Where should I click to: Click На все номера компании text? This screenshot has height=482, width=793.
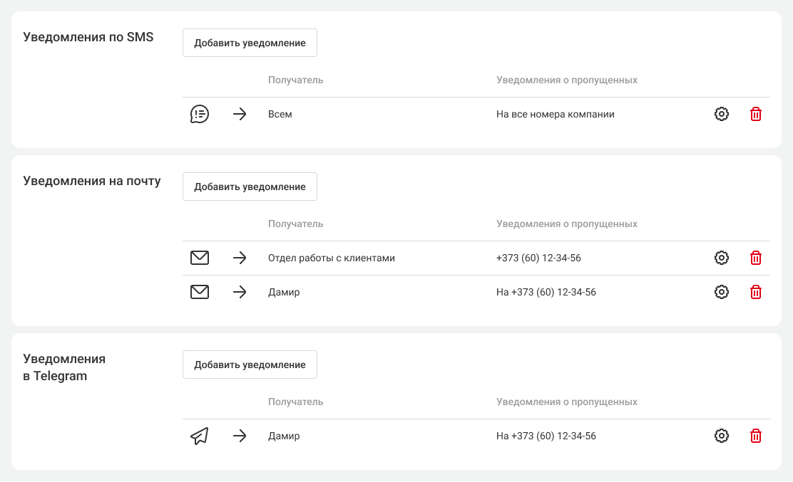556,114
